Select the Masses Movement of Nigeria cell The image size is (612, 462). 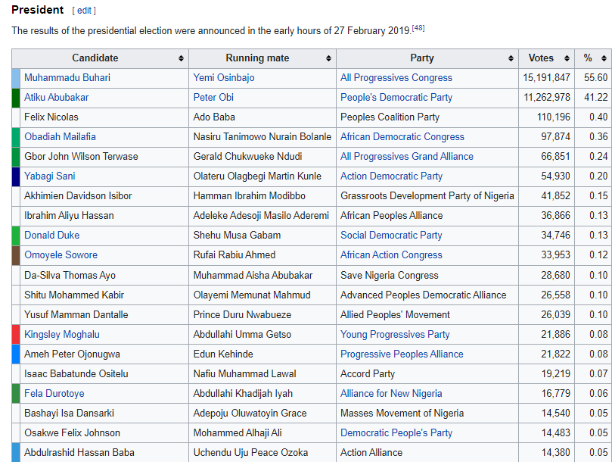(427, 413)
